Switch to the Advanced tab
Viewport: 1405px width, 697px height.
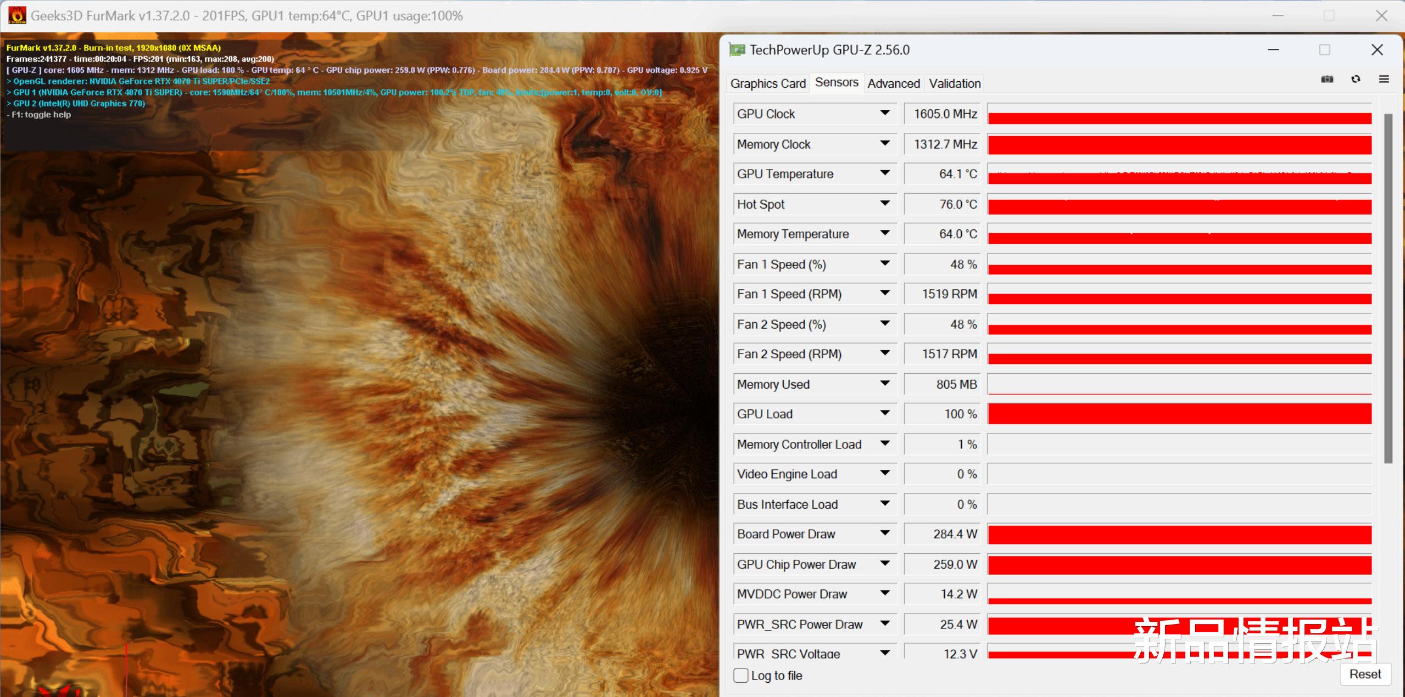(x=893, y=83)
